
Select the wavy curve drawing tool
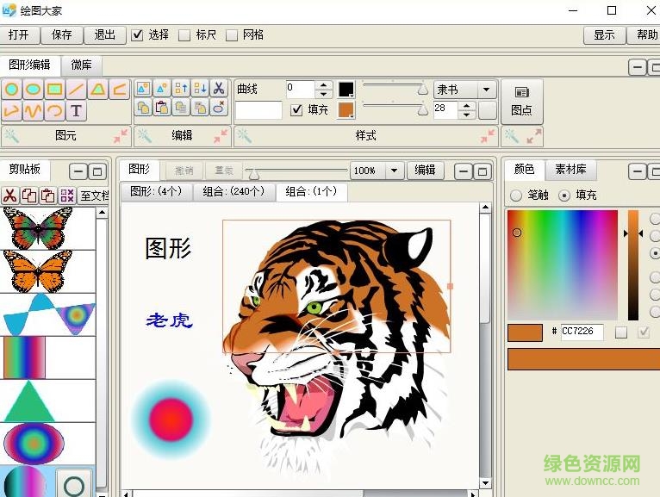click(x=33, y=110)
